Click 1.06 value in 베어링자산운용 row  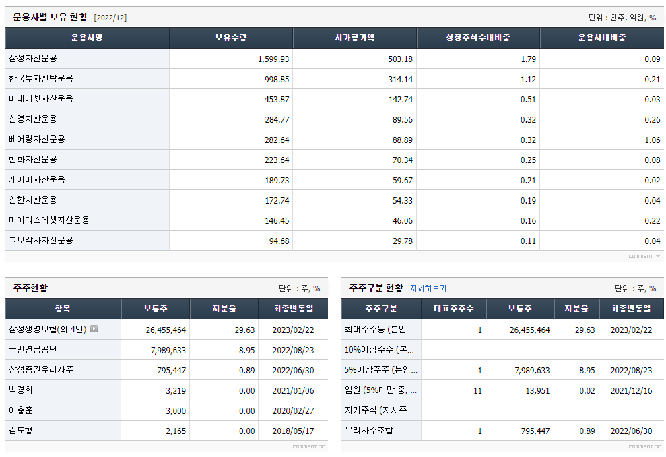(652, 140)
